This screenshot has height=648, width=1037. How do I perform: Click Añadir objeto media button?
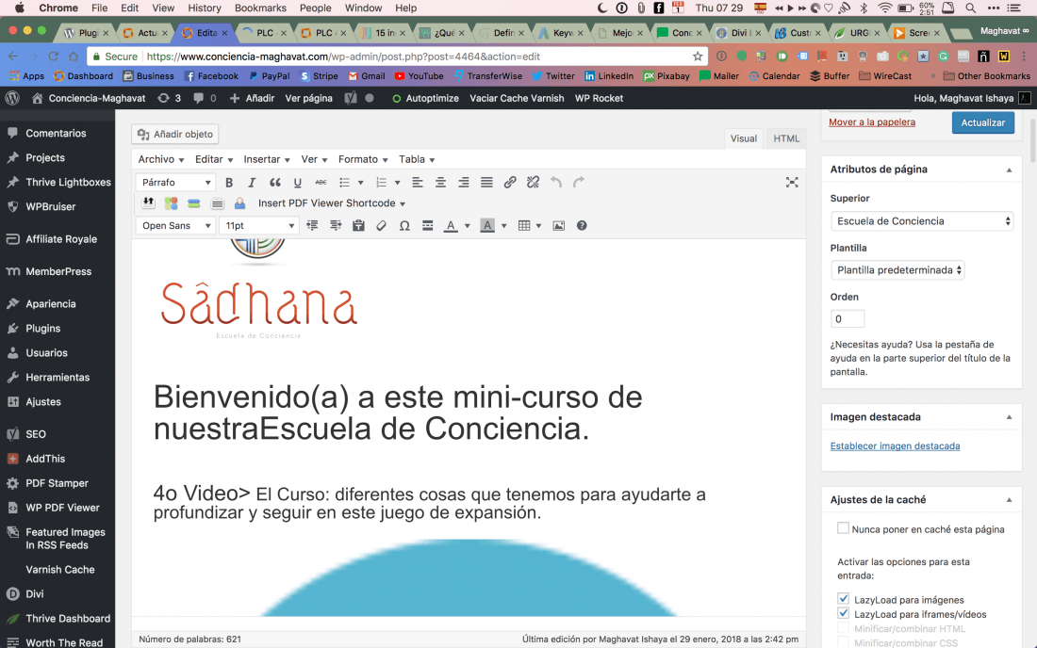(x=175, y=134)
